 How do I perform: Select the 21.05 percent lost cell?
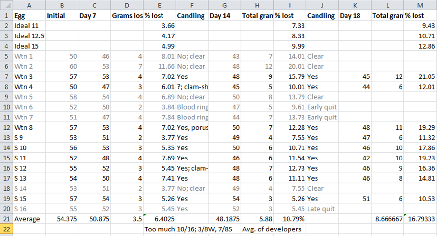coord(420,77)
